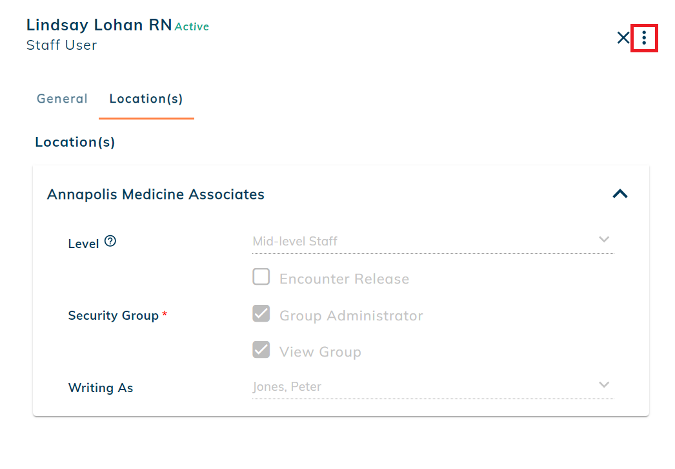Open the three-dot more options menu
The image size is (675, 469).
644,38
